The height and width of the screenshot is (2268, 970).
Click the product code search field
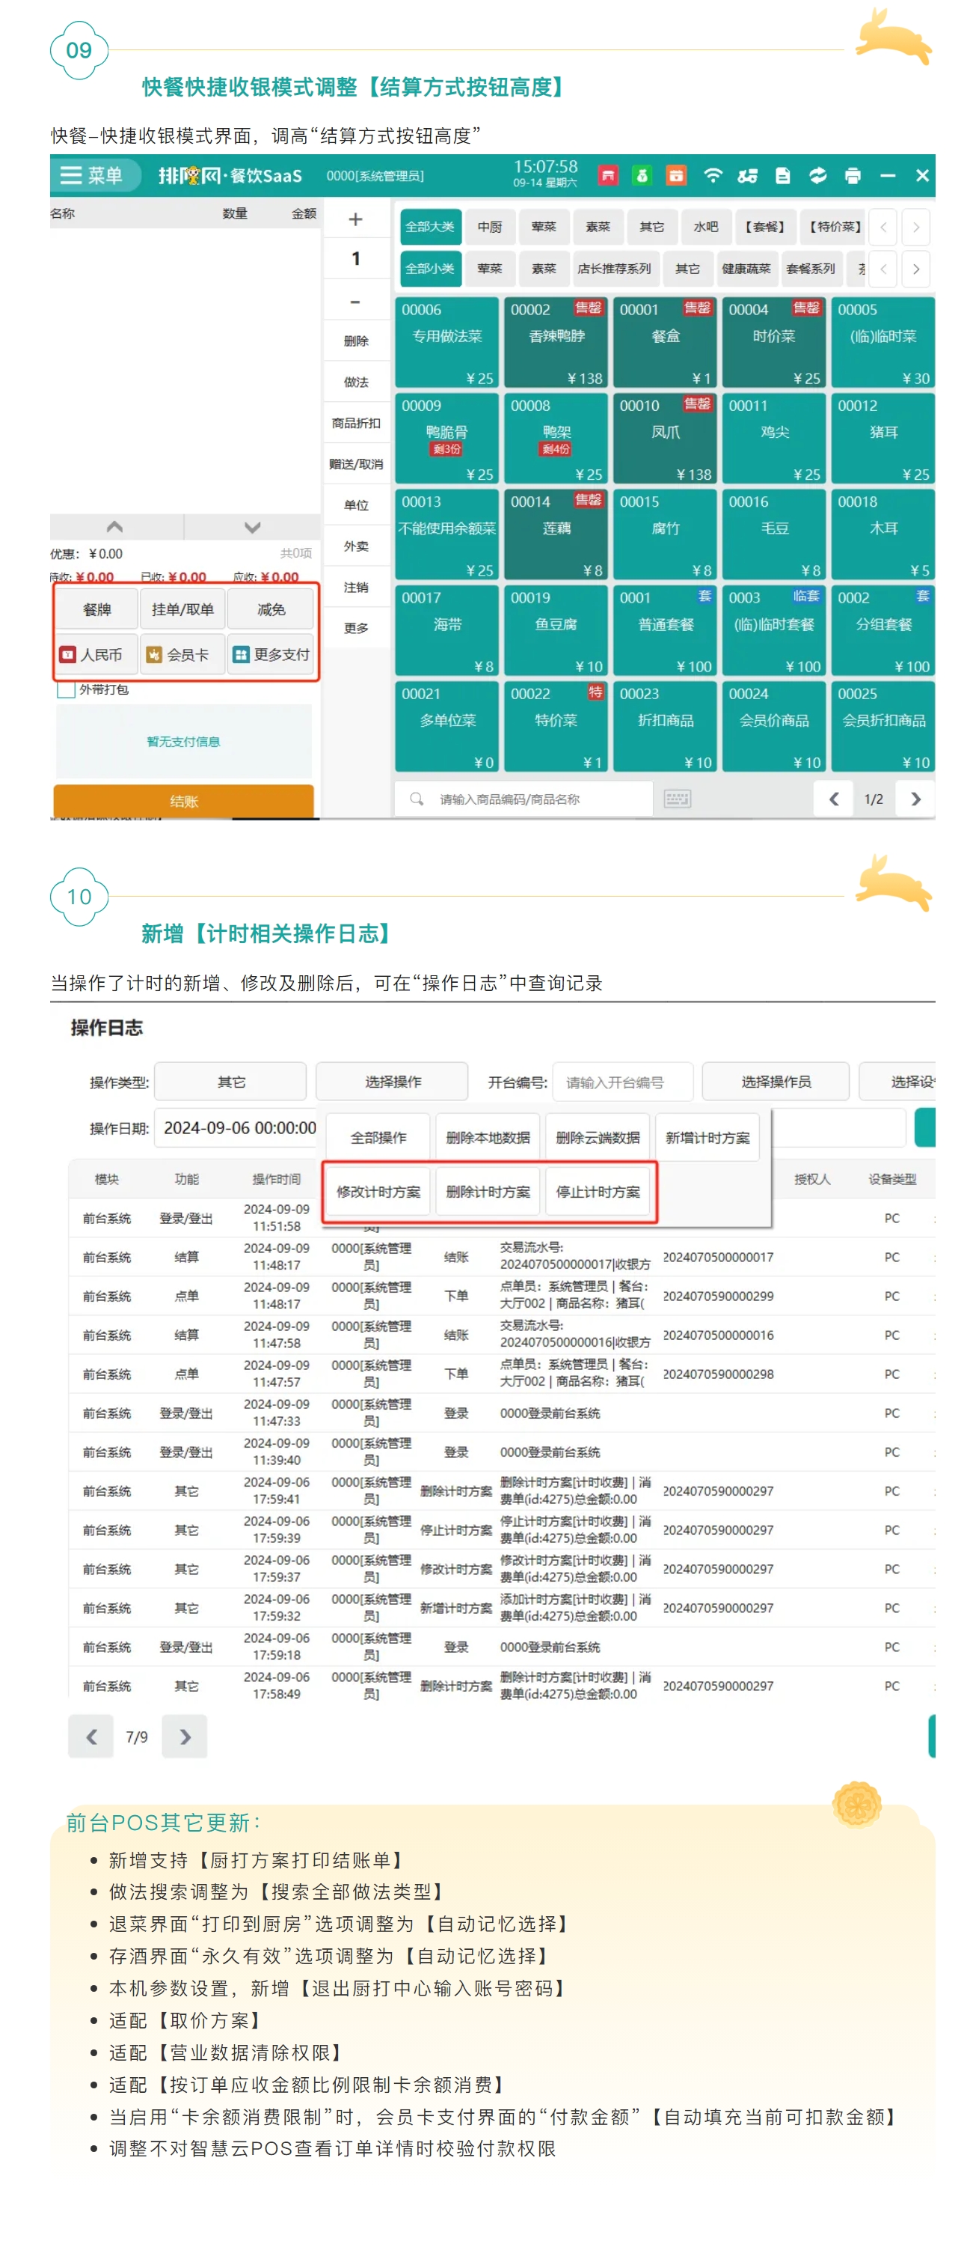click(528, 799)
